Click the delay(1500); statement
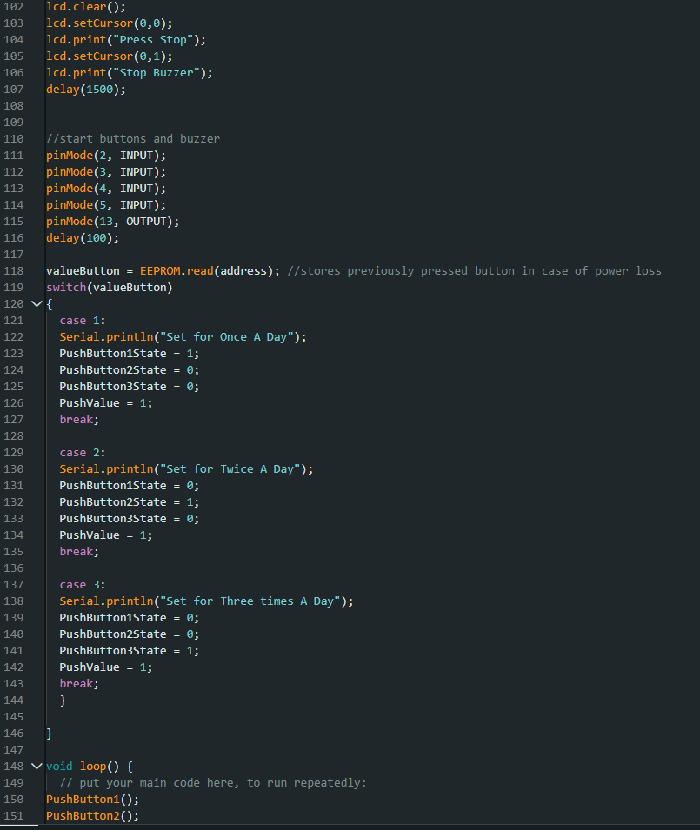This screenshot has height=830, width=700. tap(86, 90)
